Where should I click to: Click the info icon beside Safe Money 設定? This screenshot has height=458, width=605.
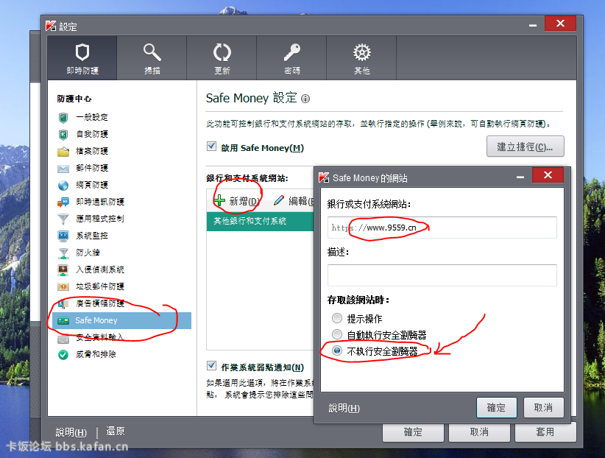pos(305,99)
